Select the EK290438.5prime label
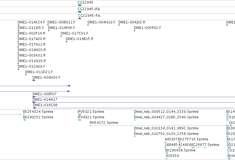The image size is (235, 160). (180, 150)
